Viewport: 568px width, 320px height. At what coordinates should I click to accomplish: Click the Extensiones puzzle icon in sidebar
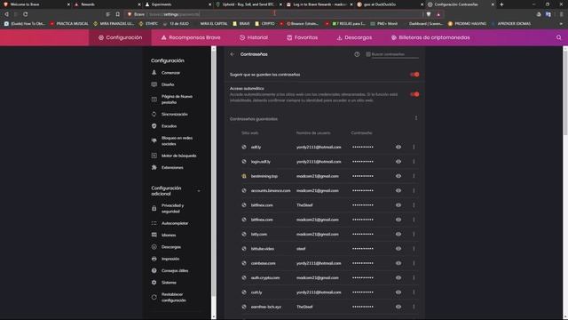coord(154,167)
